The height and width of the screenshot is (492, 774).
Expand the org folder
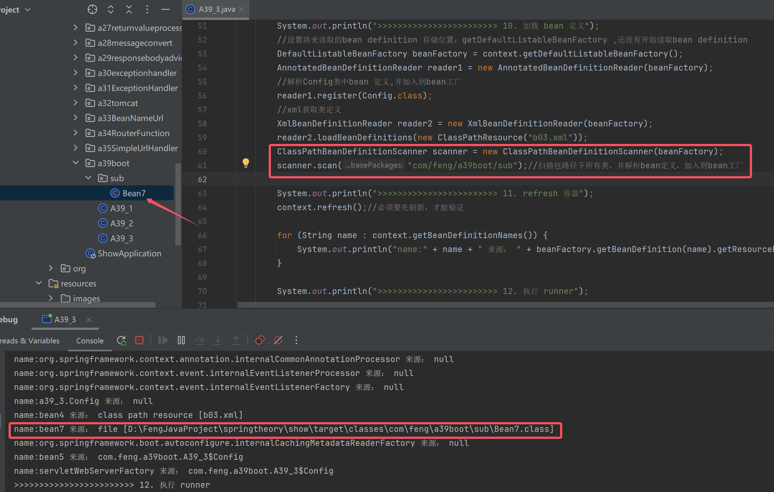pos(51,268)
